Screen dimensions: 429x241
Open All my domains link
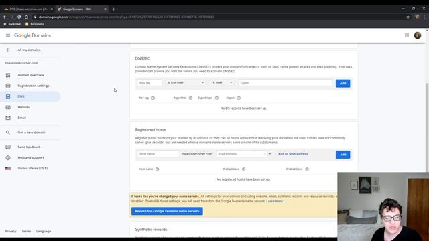coord(29,50)
